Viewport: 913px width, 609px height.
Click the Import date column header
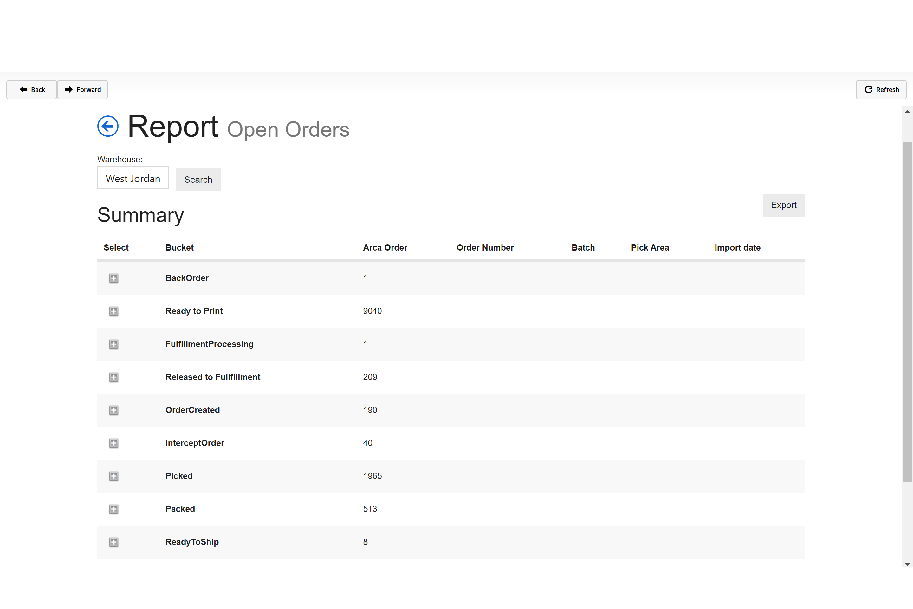tap(737, 247)
